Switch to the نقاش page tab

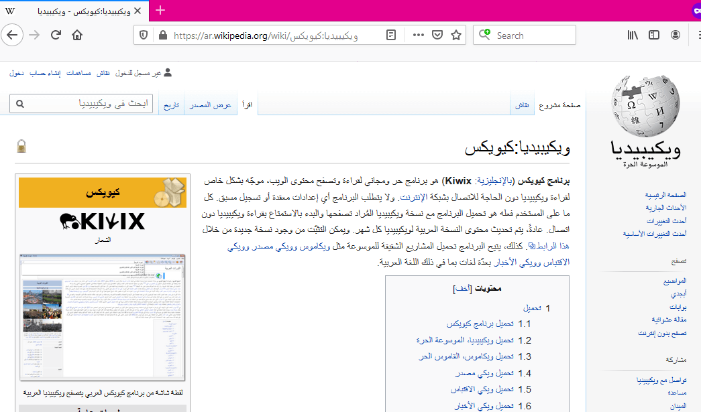pos(522,105)
